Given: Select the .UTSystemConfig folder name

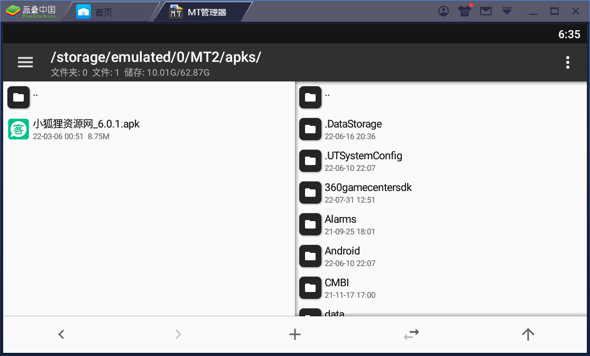Looking at the screenshot, I should coord(364,156).
